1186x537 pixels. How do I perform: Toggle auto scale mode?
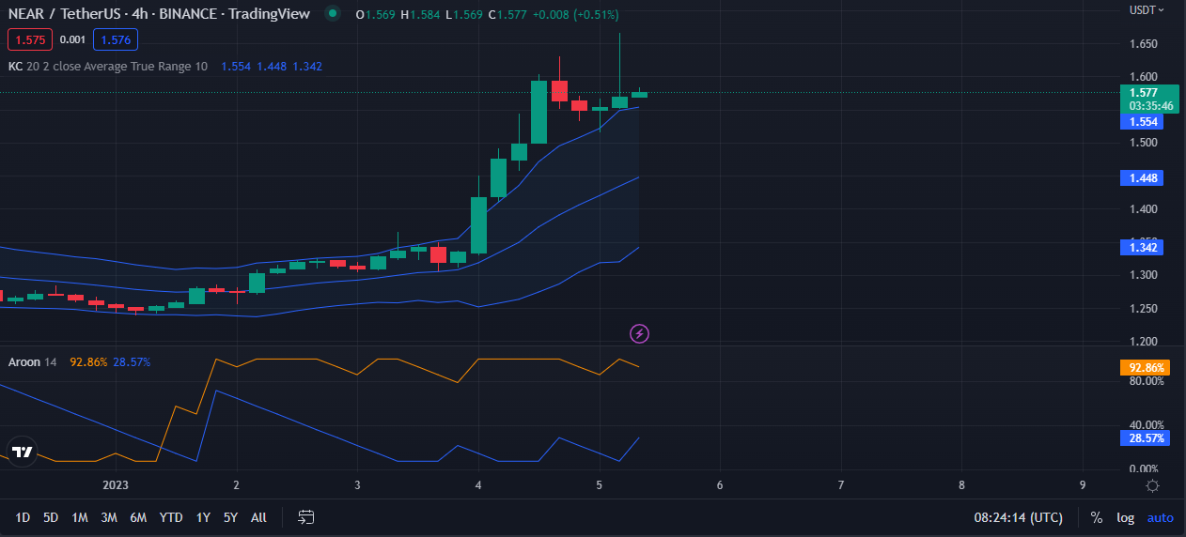point(1160,517)
